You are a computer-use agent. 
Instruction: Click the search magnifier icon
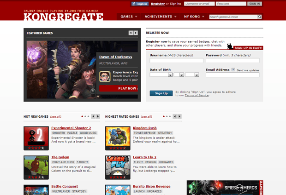coord(259,17)
